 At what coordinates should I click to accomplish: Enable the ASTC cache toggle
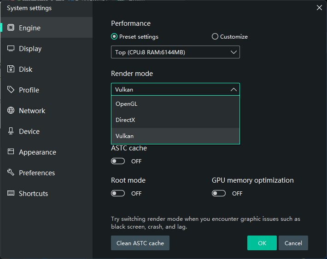[x=118, y=161]
